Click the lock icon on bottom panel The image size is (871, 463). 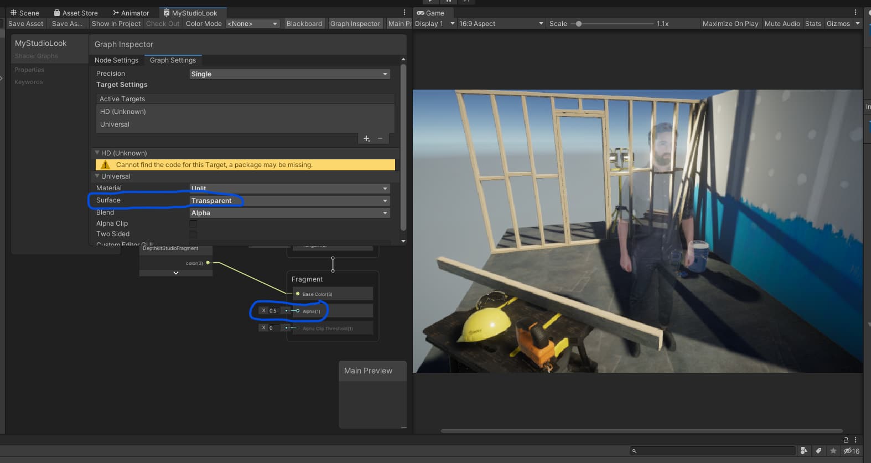[846, 440]
